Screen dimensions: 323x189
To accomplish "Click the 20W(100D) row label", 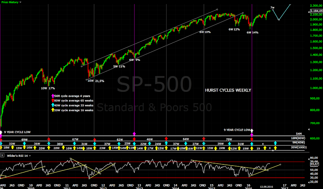I will 299,147.
